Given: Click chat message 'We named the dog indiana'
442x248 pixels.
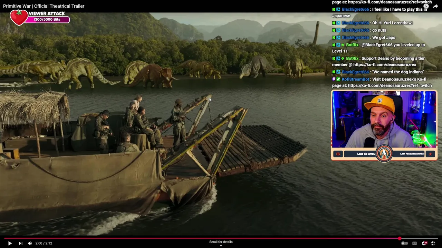Looking at the screenshot, I should click(398, 72).
